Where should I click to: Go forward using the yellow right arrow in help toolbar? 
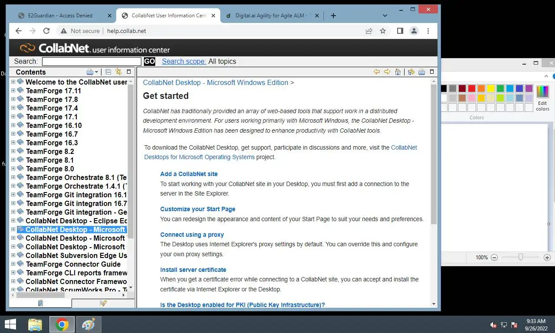click(x=387, y=72)
